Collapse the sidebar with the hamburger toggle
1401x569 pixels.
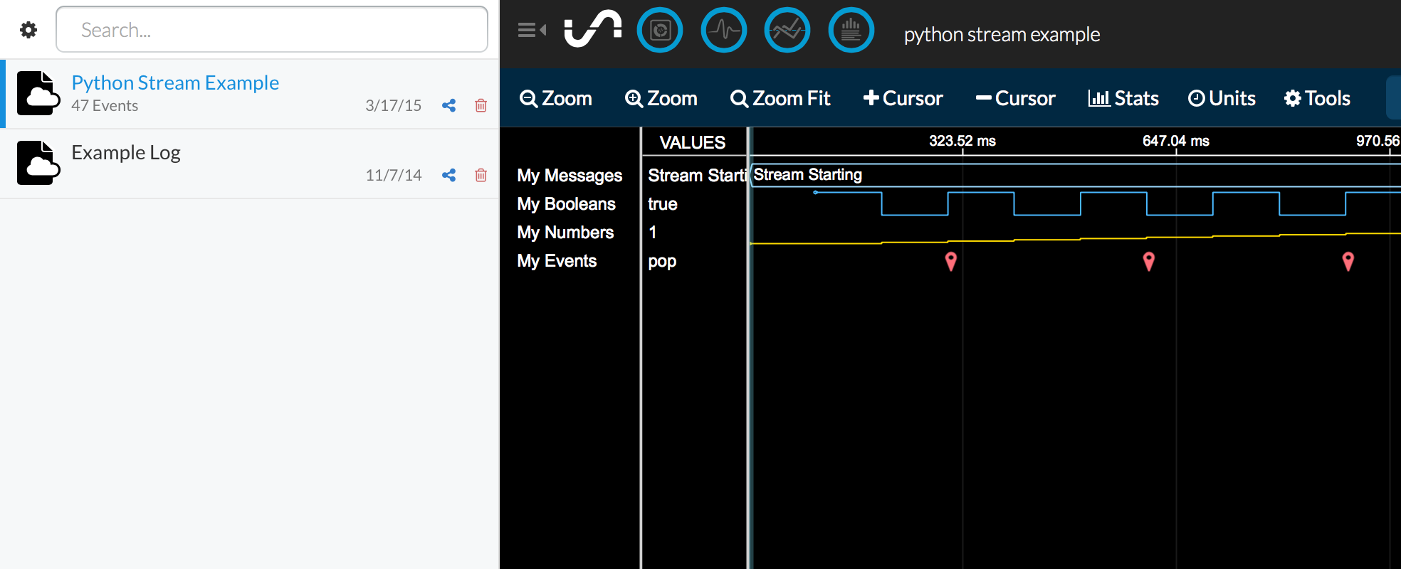[x=531, y=30]
